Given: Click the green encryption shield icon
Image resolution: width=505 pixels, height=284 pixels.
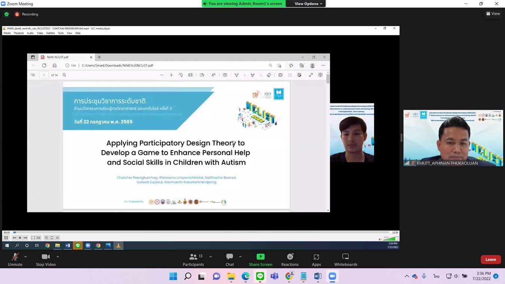Looking at the screenshot, I should click(6, 14).
